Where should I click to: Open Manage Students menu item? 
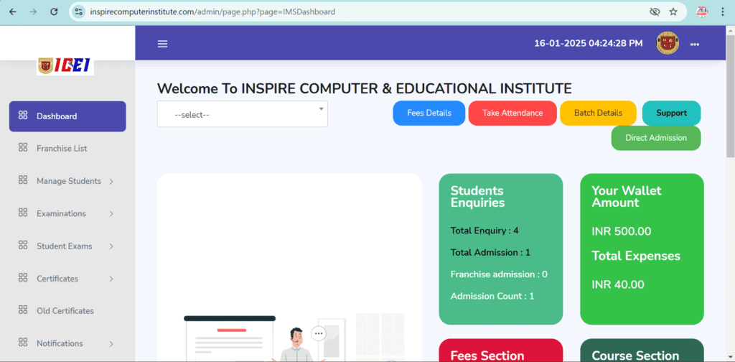coord(67,181)
